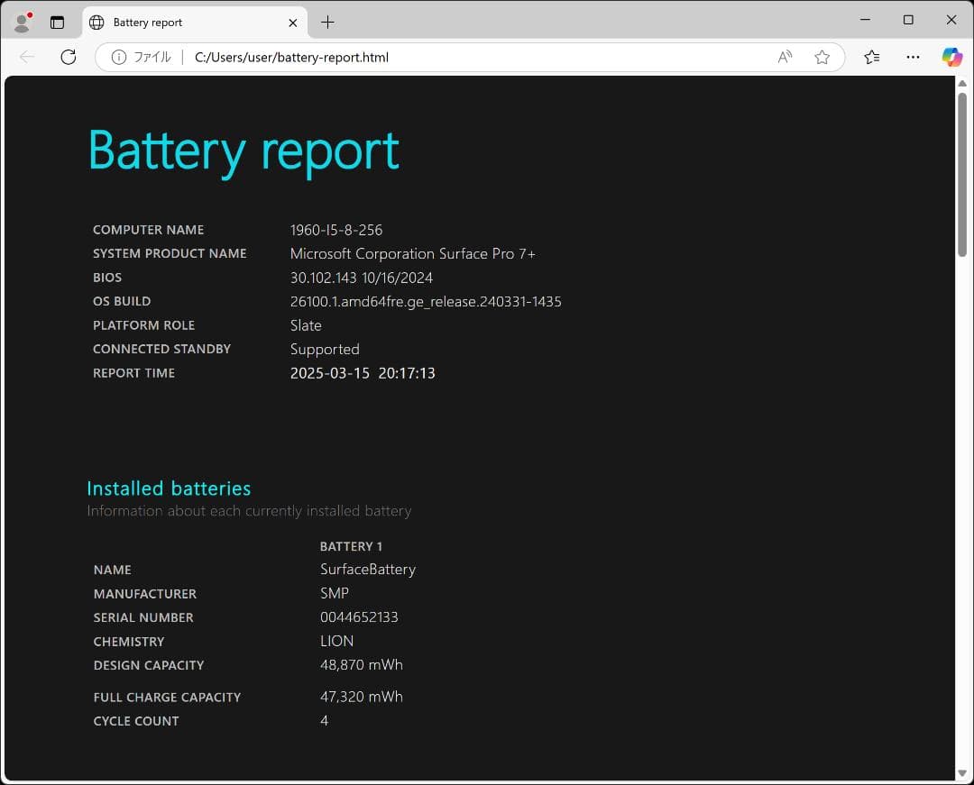Click the browser profile avatar

tap(22, 22)
